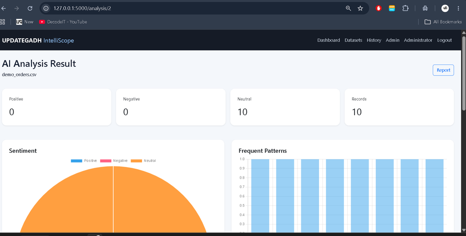The image size is (466, 236).
Task: Toggle the Neutral legend swatch in the Sentiment chart
Action: (x=137, y=161)
